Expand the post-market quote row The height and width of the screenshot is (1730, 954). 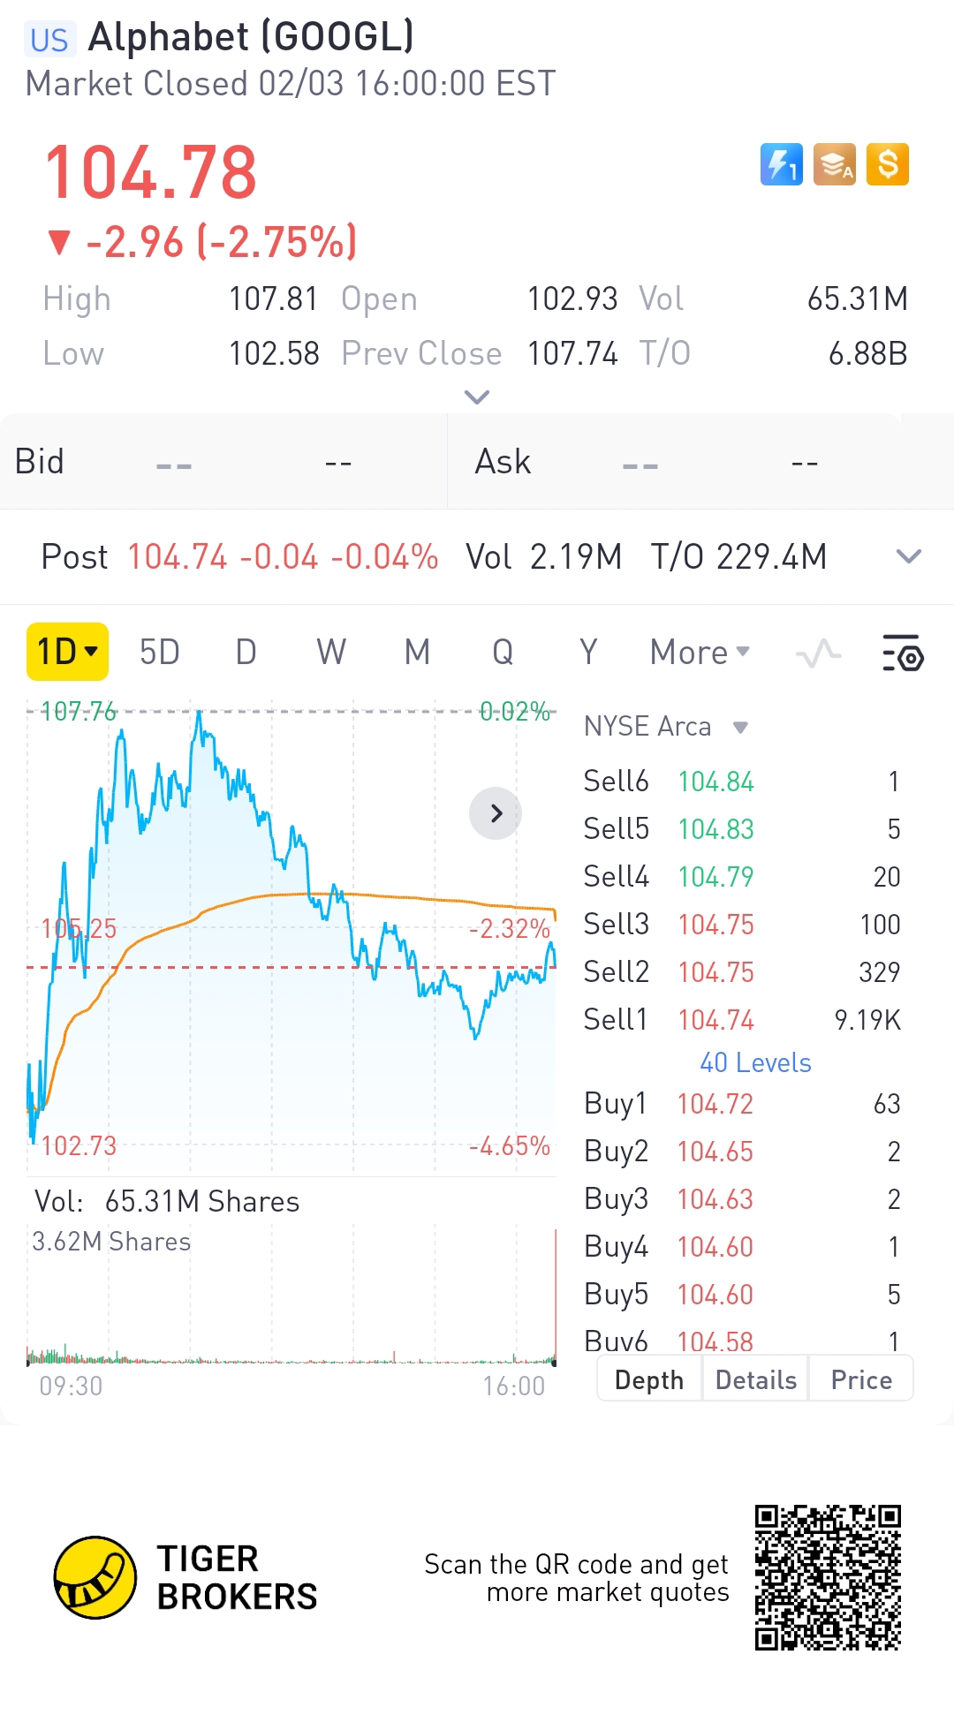(908, 556)
